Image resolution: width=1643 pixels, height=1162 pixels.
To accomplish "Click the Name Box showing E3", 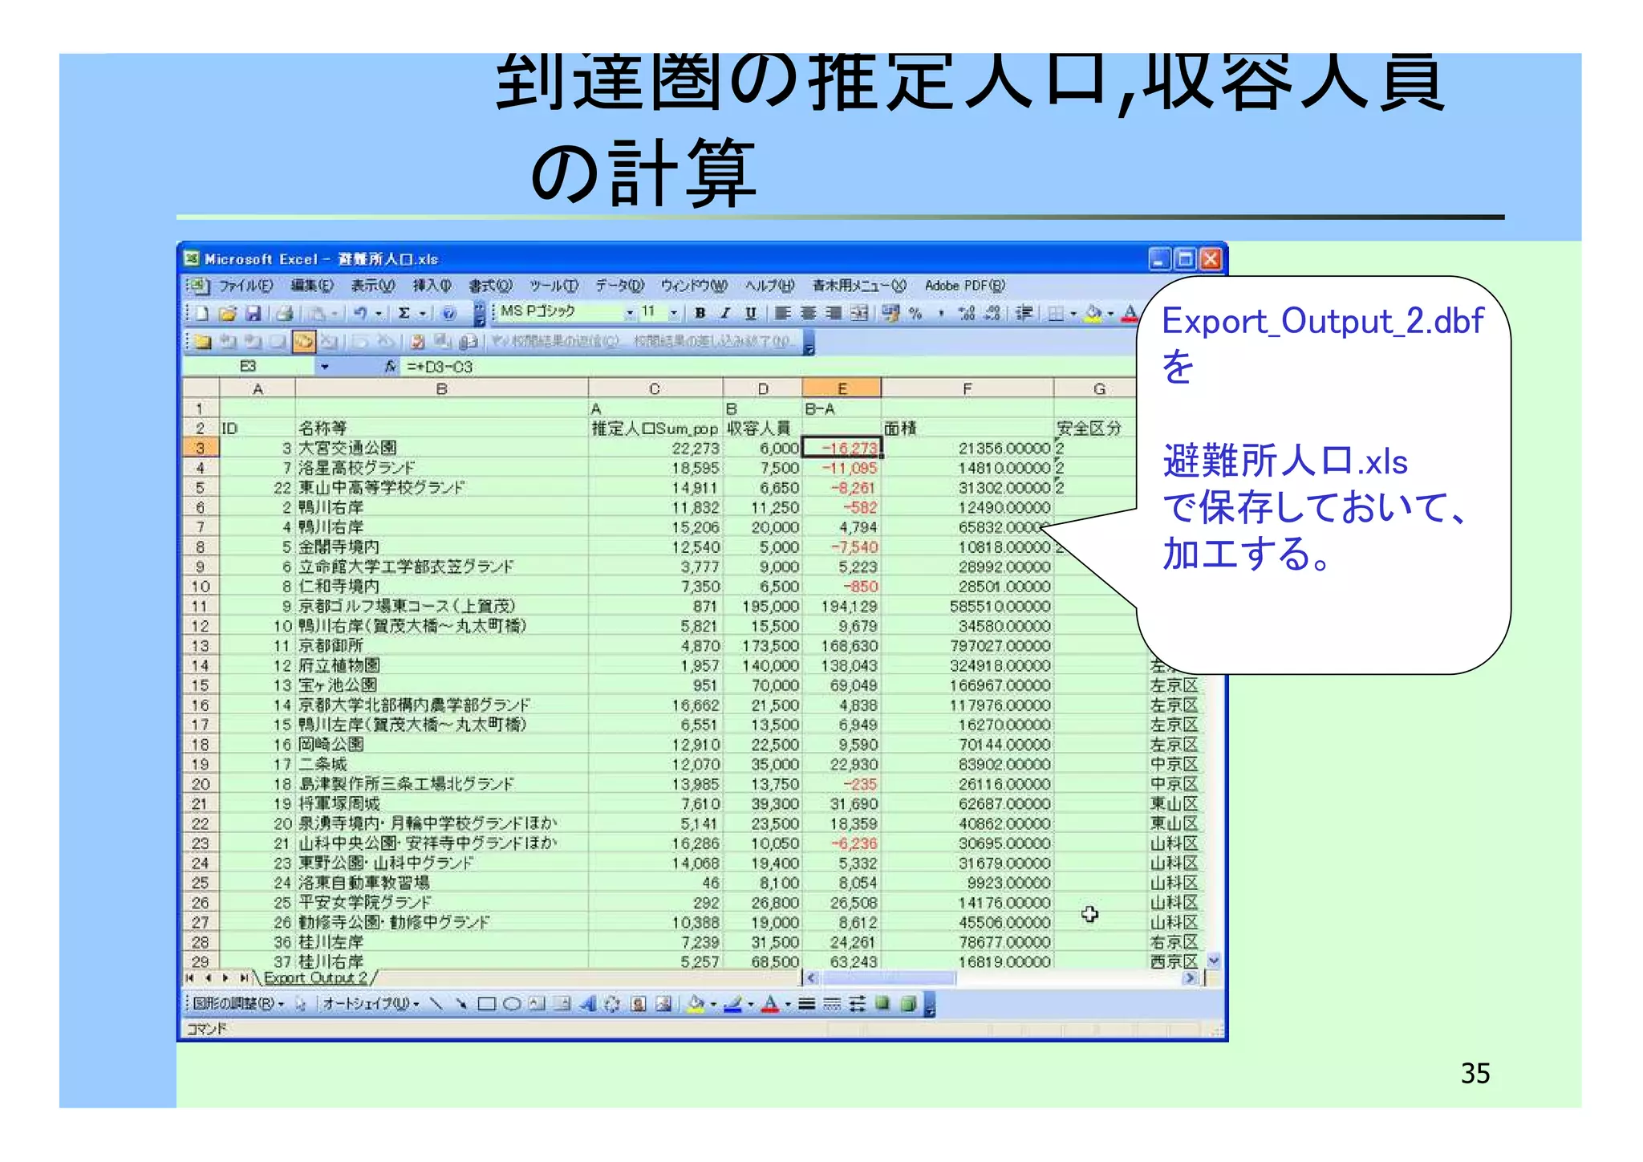I will click(249, 367).
